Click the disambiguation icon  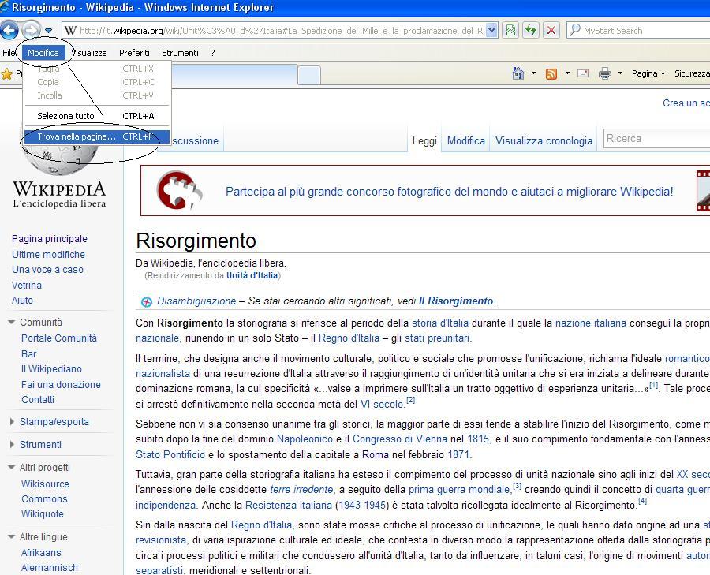click(x=146, y=301)
